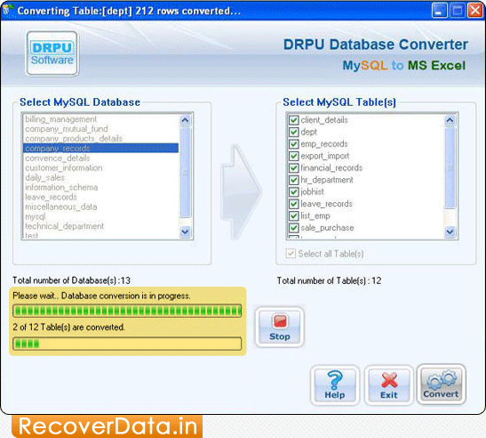Open Help with the question mark button
This screenshot has width=486, height=438.
tap(335, 385)
